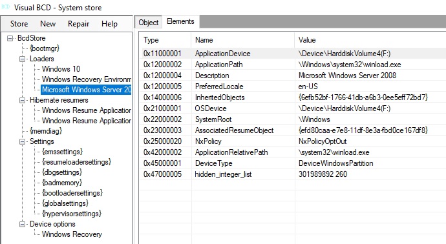This screenshot has height=244, width=446.
Task: Select the first Windows Resume Application entry
Action: tap(87, 110)
